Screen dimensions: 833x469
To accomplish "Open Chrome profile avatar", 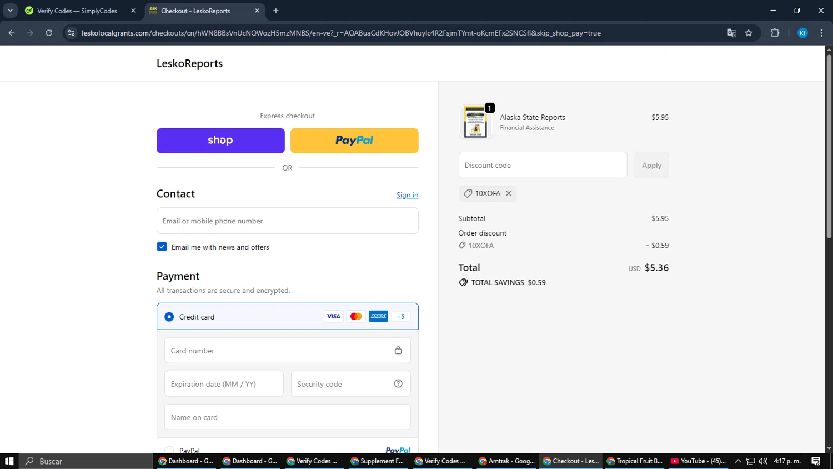I will click(802, 33).
